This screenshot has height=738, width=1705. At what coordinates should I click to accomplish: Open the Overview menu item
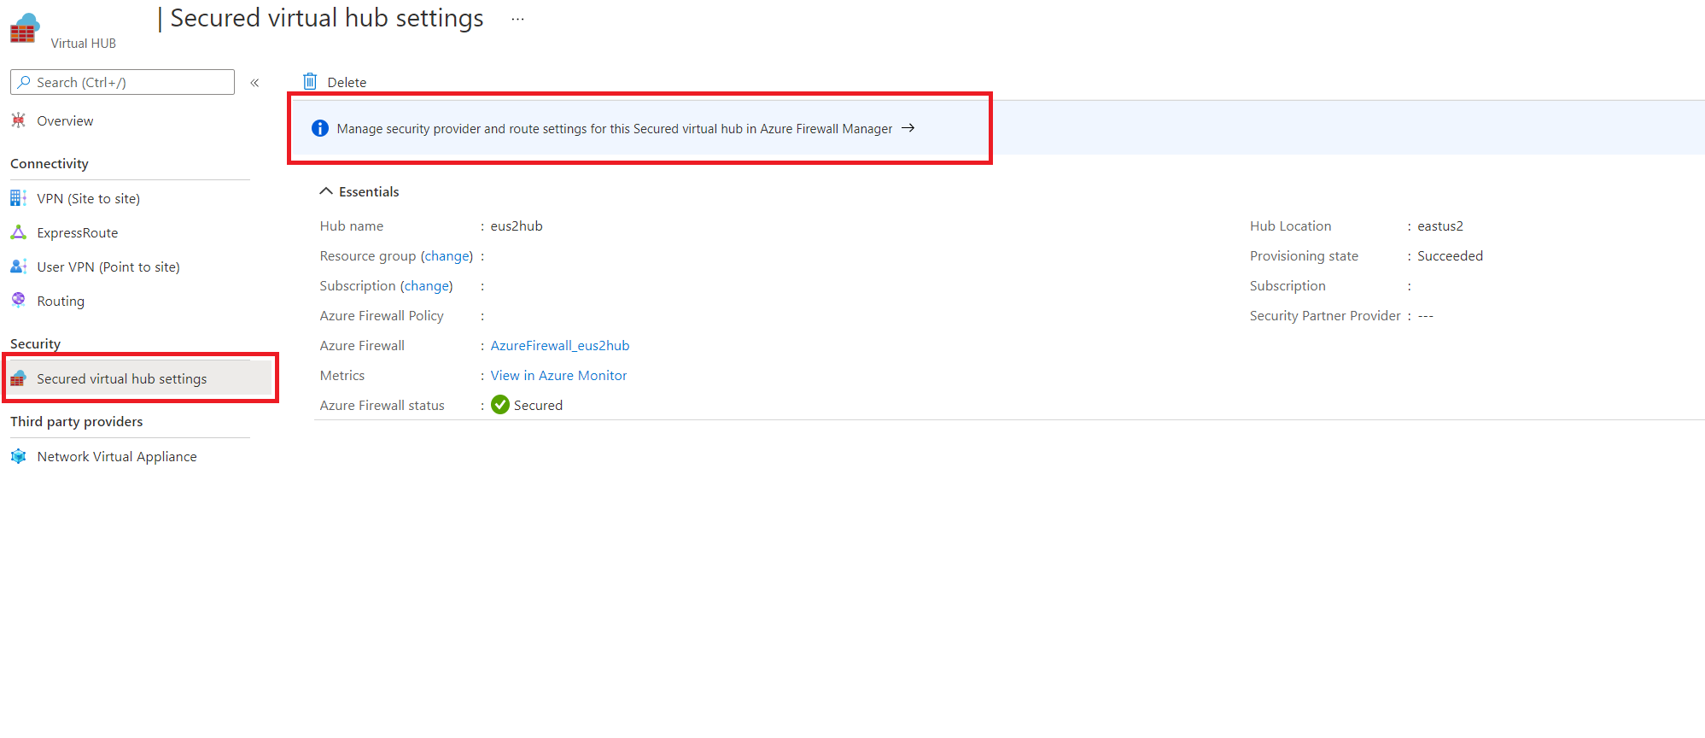(65, 121)
